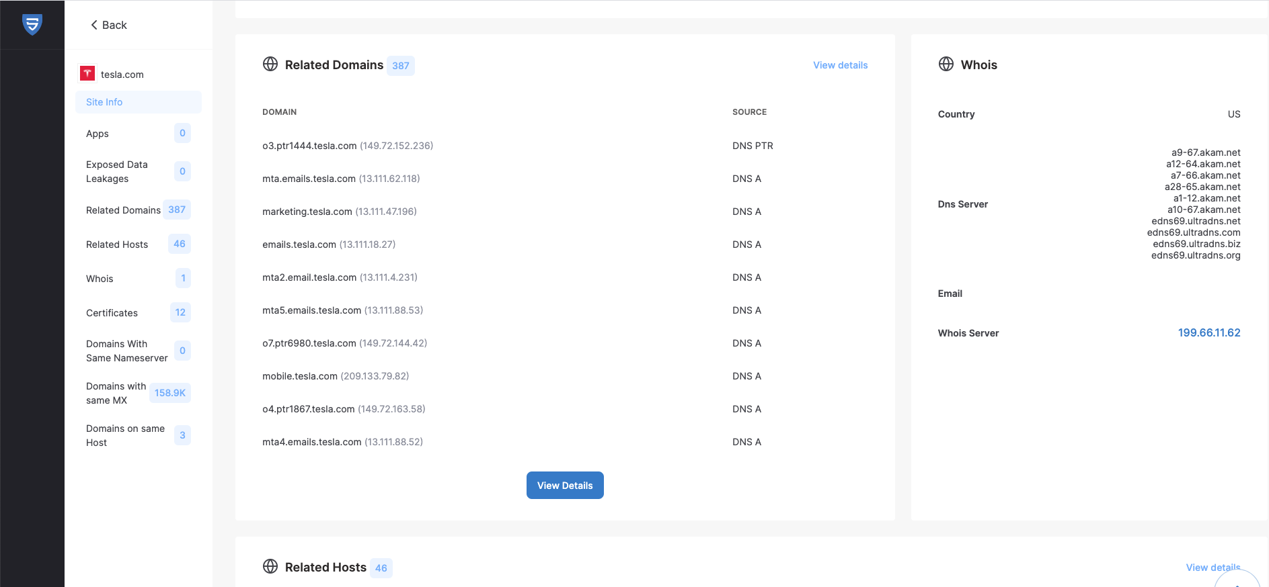Click marketing.tesla.com entry

click(x=340, y=212)
